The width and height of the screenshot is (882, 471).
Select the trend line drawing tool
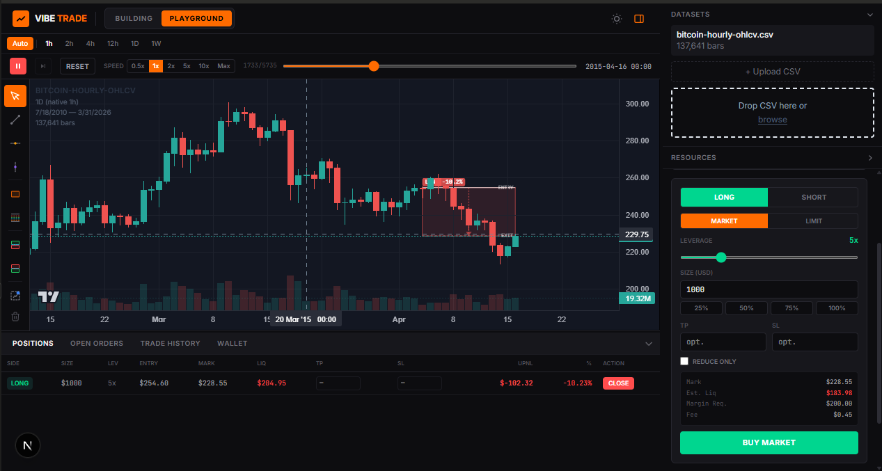coord(15,120)
